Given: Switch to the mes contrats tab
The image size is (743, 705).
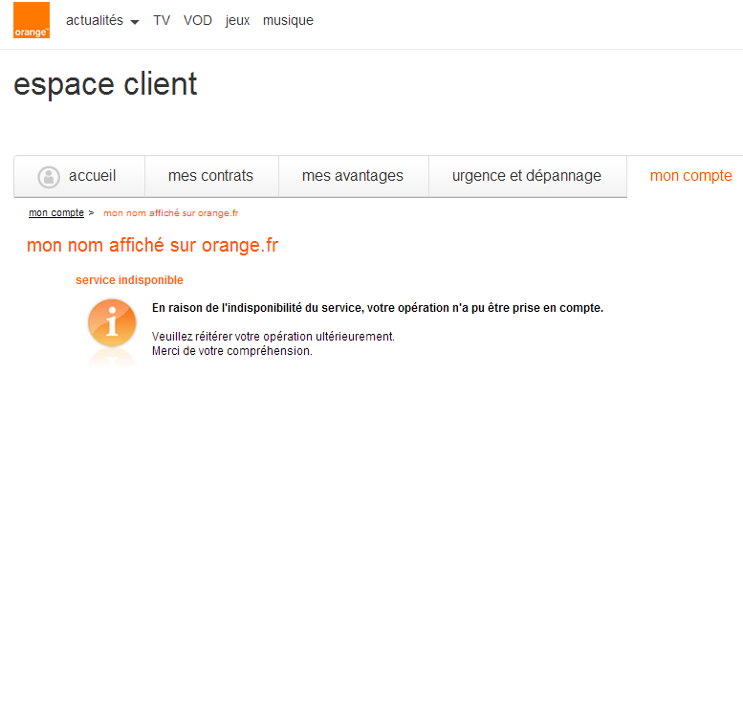Looking at the screenshot, I should [211, 176].
